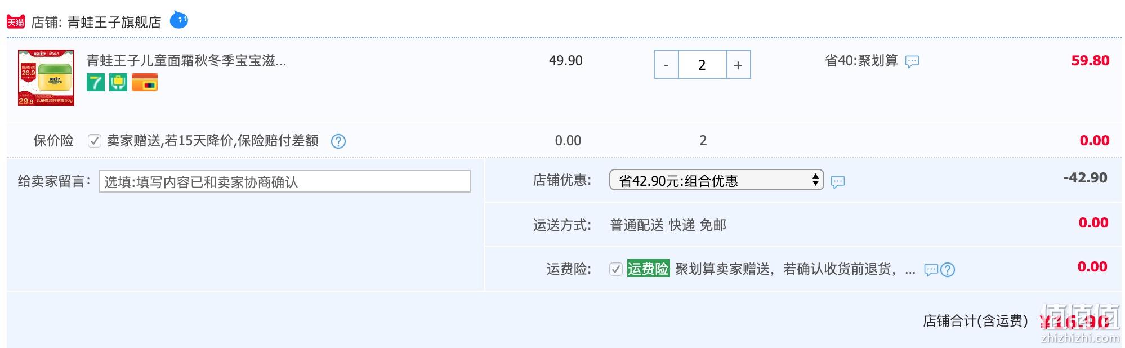
Task: Open the 青蛙王子儿童面霜 product title link
Action: [186, 61]
